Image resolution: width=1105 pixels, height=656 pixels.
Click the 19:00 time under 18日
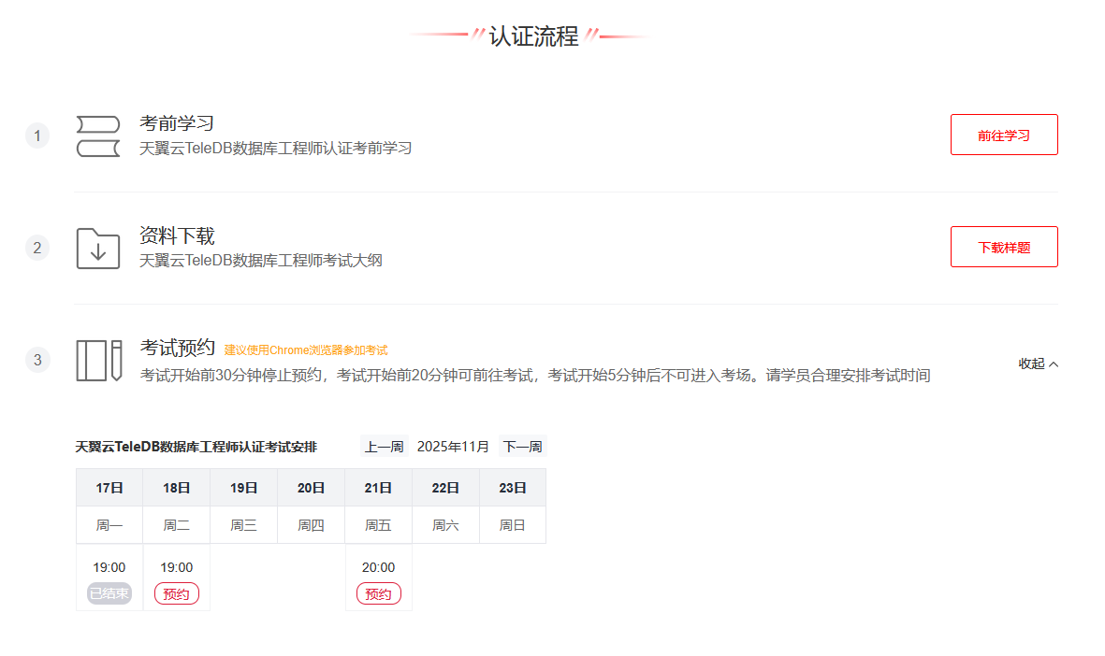[x=176, y=567]
